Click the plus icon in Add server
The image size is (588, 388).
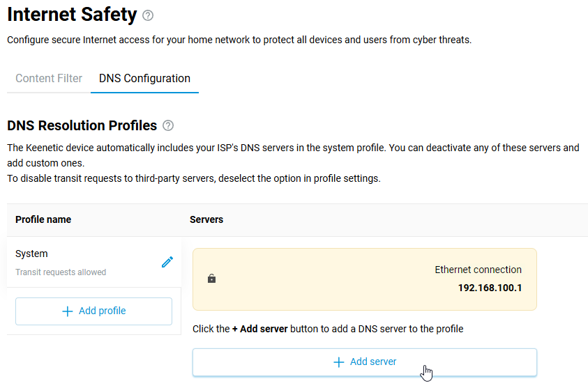(339, 362)
